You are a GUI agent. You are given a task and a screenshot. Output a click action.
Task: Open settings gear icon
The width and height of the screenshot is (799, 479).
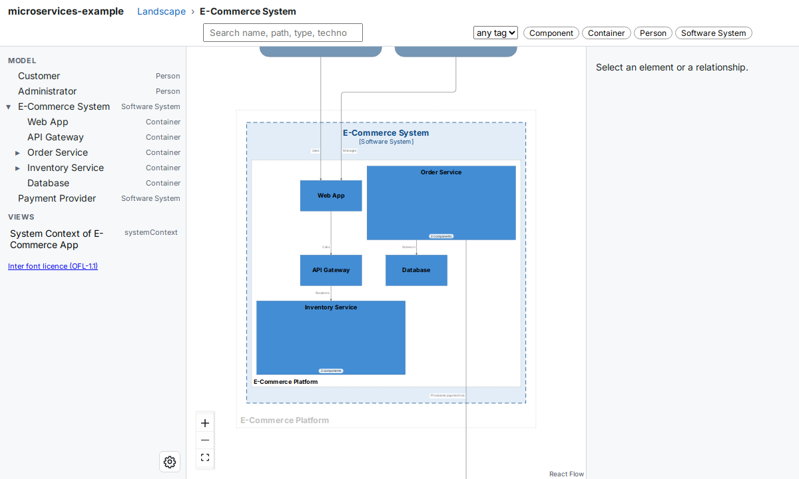170,462
